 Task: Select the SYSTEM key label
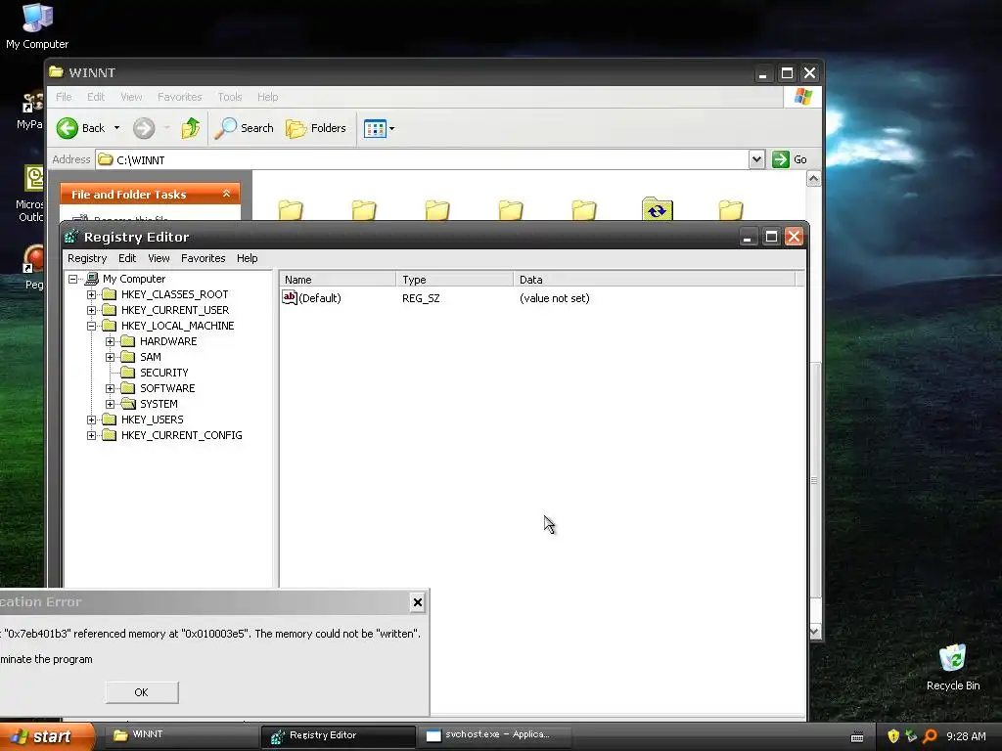coord(159,404)
